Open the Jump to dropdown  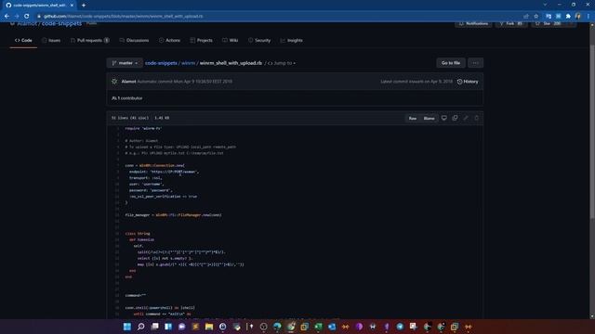click(x=282, y=63)
